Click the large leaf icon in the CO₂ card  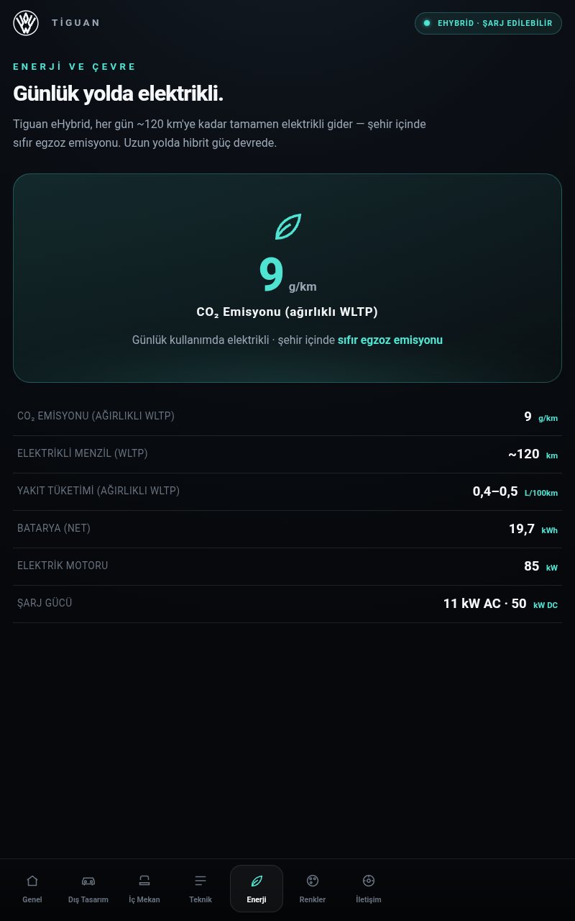pos(287,227)
